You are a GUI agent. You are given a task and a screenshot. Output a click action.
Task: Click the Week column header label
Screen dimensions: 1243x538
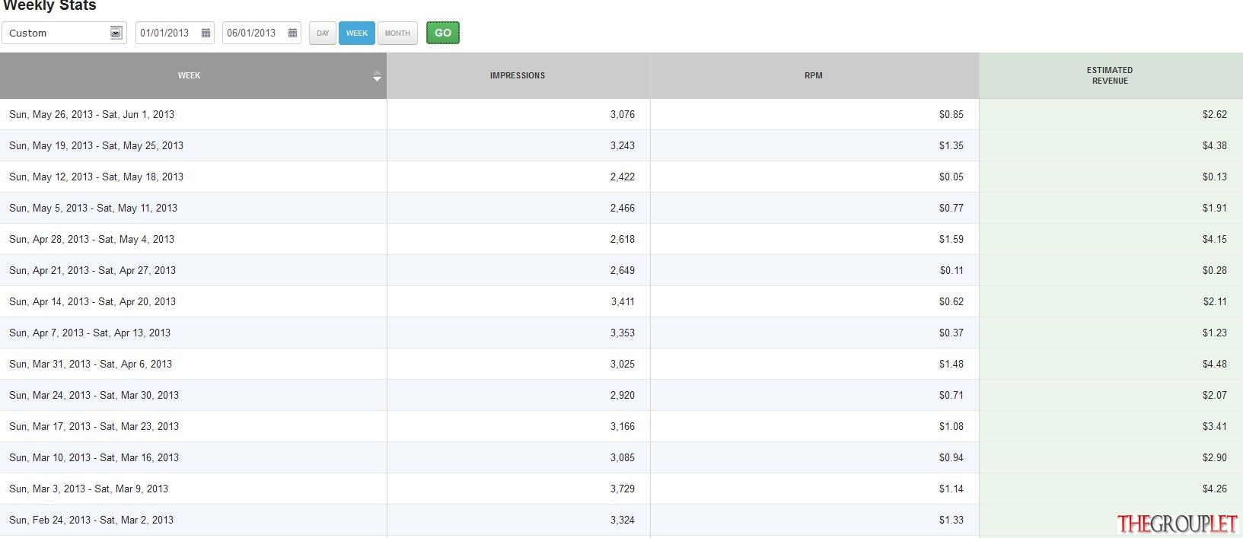[190, 75]
